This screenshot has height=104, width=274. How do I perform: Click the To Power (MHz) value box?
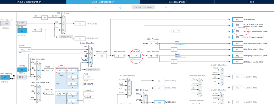[x=238, y=20]
